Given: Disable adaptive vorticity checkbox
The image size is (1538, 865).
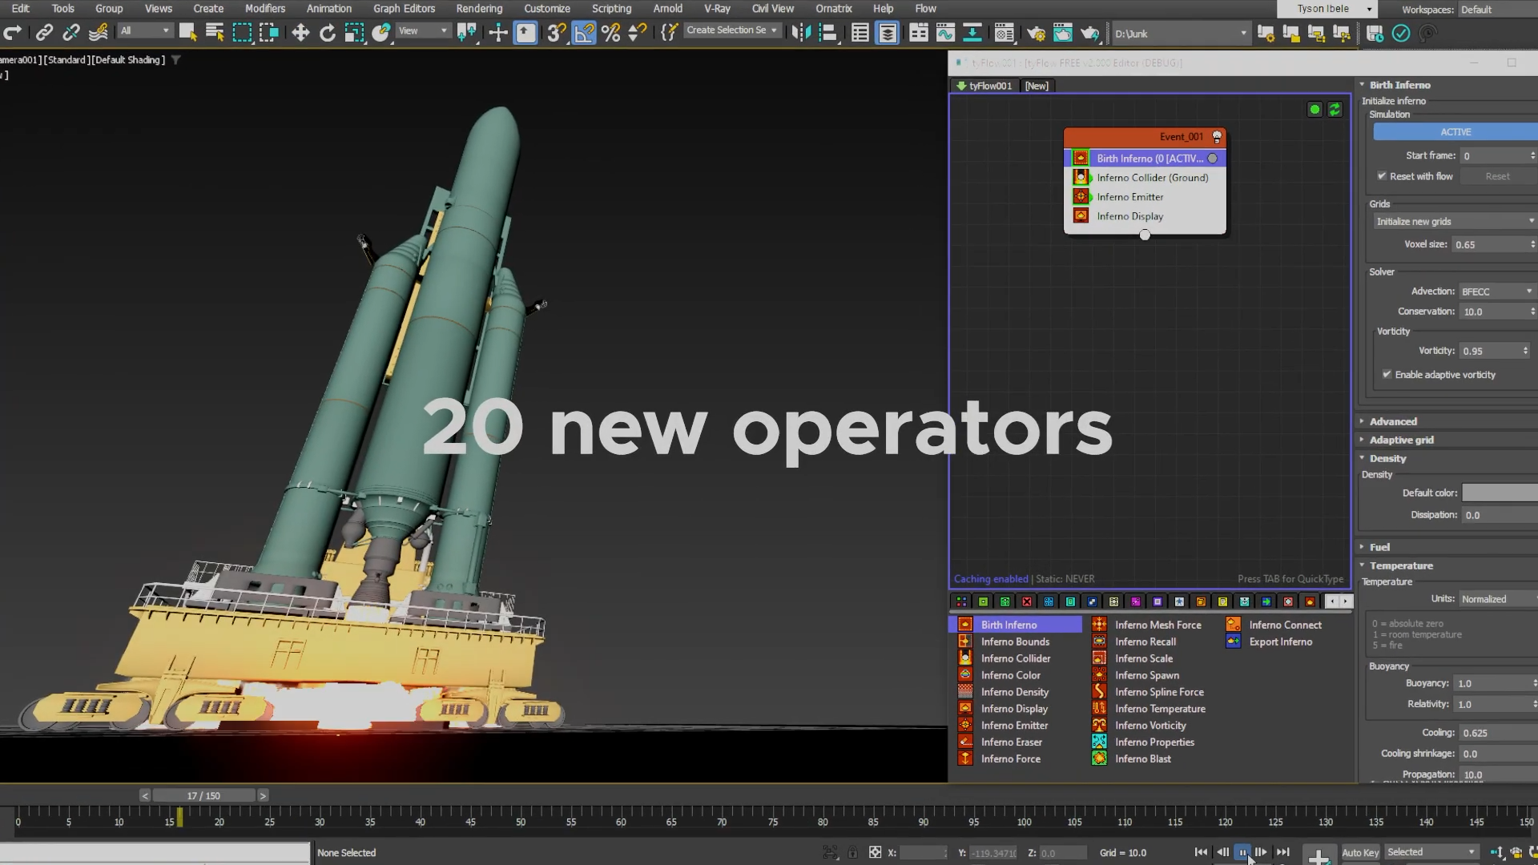Looking at the screenshot, I should (x=1387, y=375).
